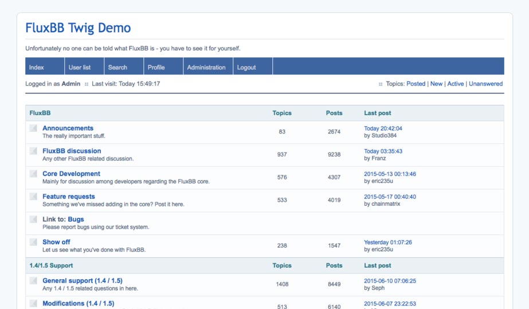Open last post Yesterday 01:07:26
The height and width of the screenshot is (309, 529).
coord(387,242)
